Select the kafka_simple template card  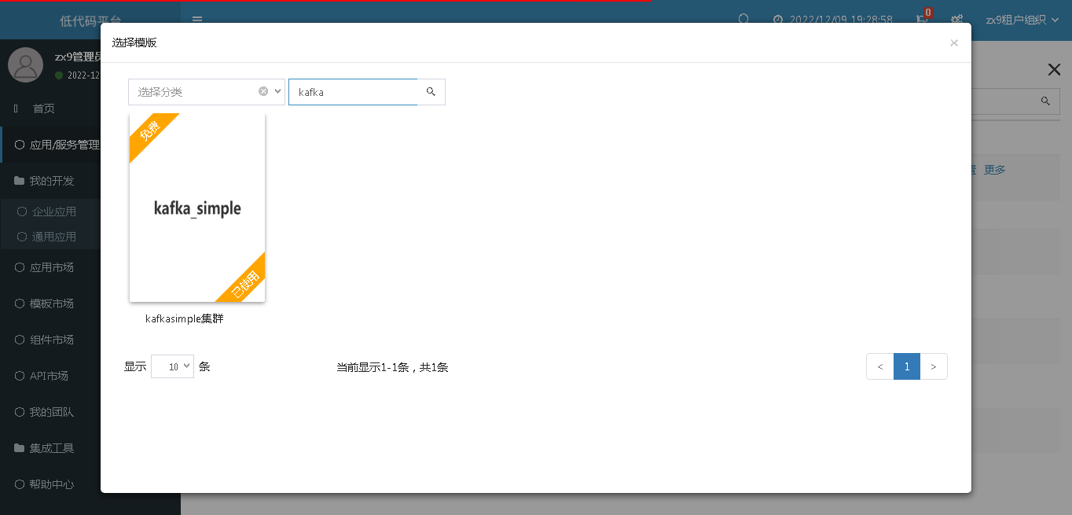point(197,208)
